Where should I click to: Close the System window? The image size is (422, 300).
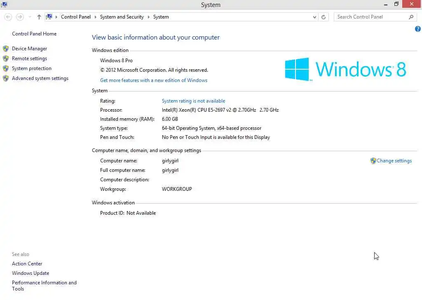click(x=412, y=4)
